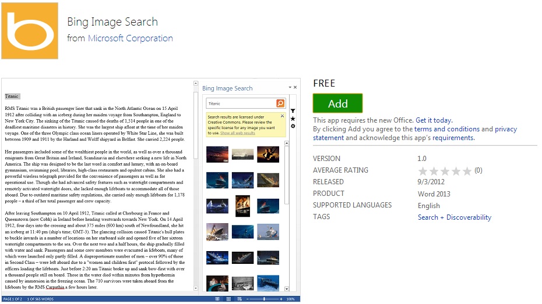
Task: Click 'Show all web results' link
Action: [237, 133]
